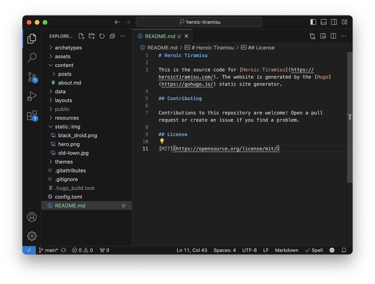Open the Run and Debug view
The image size is (375, 284).
pyautogui.click(x=32, y=96)
